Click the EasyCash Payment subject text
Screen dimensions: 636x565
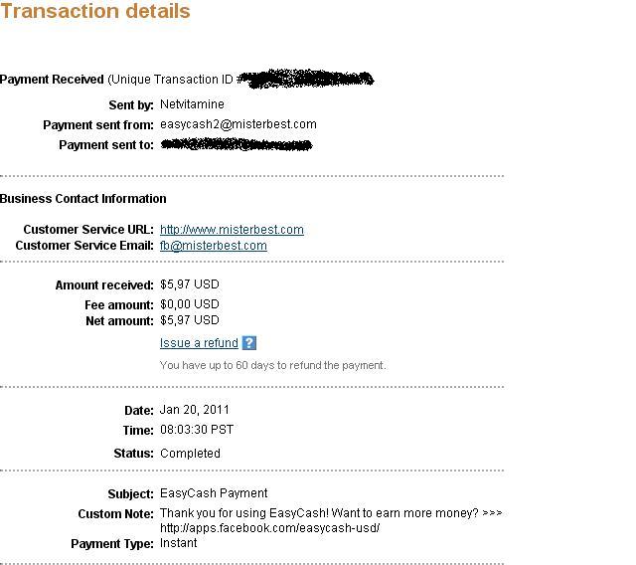(214, 493)
